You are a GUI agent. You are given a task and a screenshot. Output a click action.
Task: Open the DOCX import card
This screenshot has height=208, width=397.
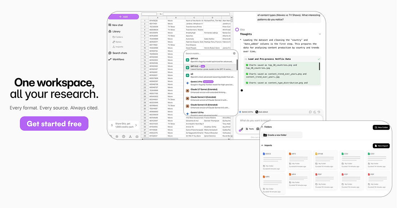point(273,161)
